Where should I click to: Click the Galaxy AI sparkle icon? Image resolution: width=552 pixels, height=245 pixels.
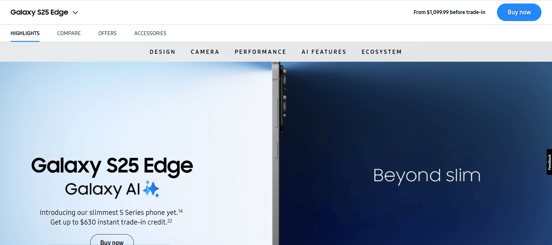[151, 189]
